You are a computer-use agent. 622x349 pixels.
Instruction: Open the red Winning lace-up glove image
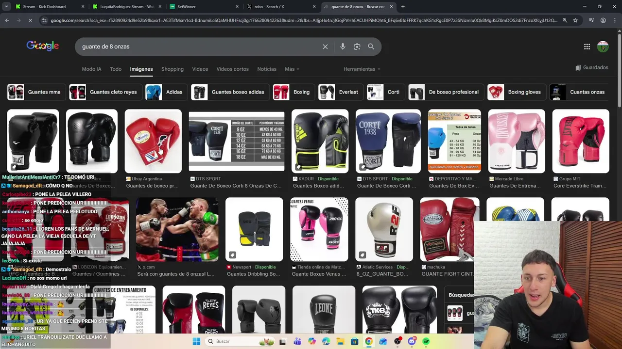[x=153, y=141]
